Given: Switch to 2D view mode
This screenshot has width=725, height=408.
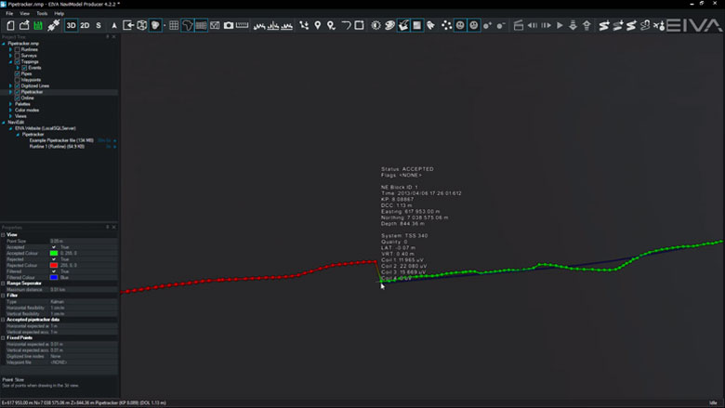Looking at the screenshot, I should (x=85, y=25).
